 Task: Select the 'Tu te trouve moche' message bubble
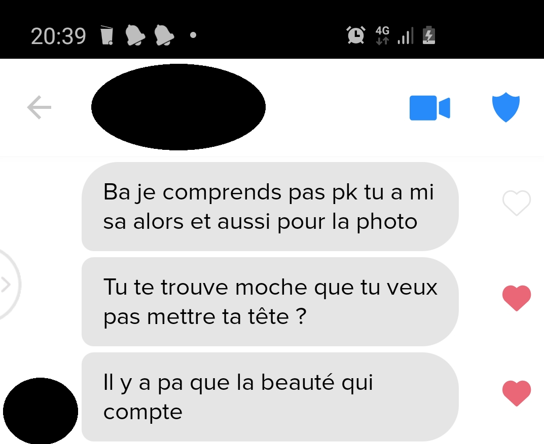tap(270, 301)
